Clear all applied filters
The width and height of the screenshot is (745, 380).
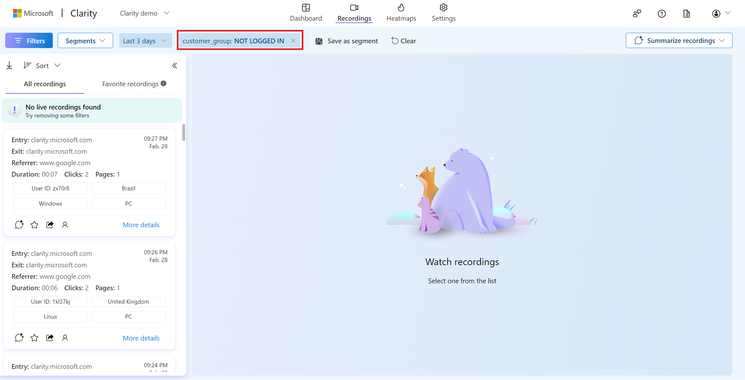pos(403,41)
